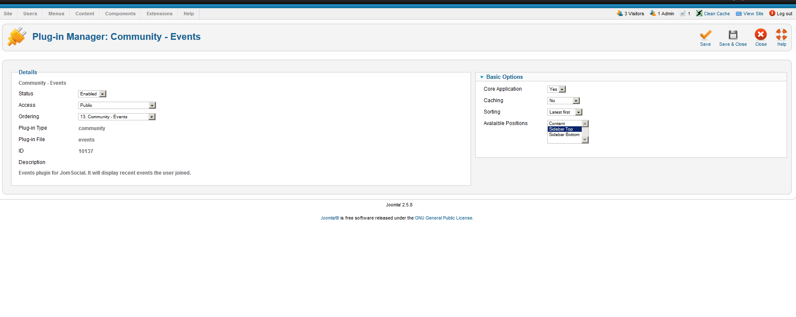Click the Save checkmark icon
The image size is (796, 317).
[x=706, y=34]
